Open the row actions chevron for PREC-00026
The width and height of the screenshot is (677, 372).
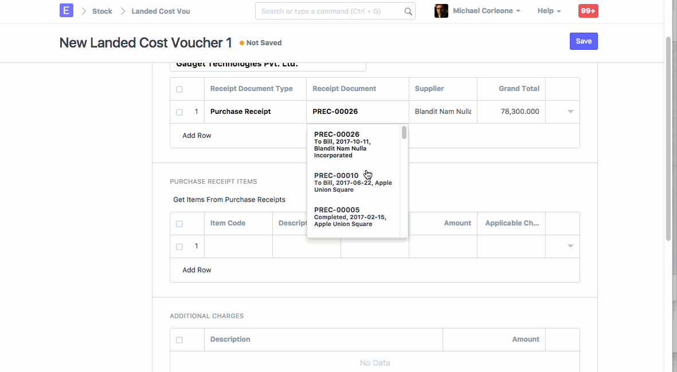pyautogui.click(x=570, y=112)
